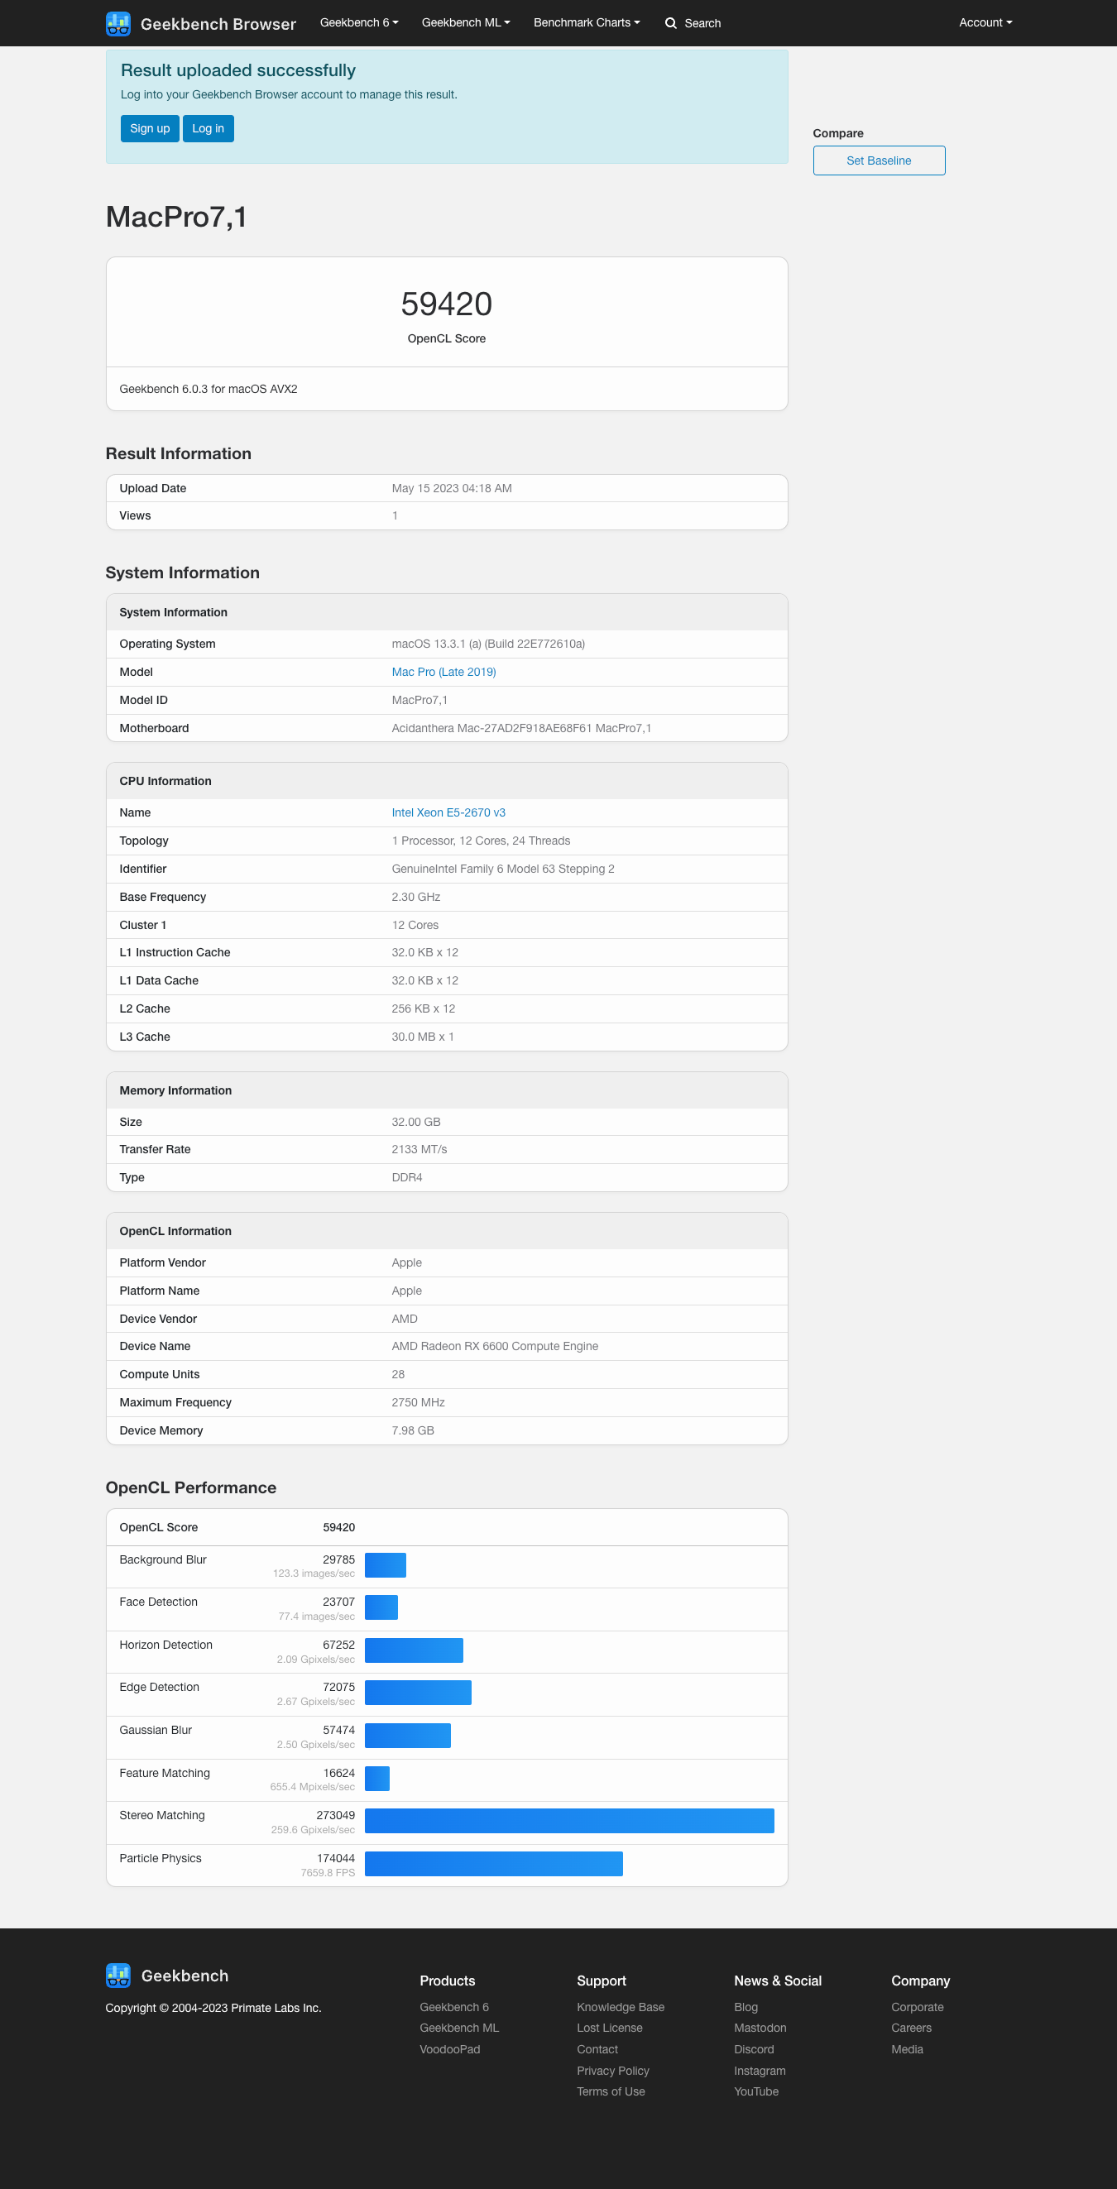Open Blog footer link
The image size is (1117, 2189).
point(745,2007)
